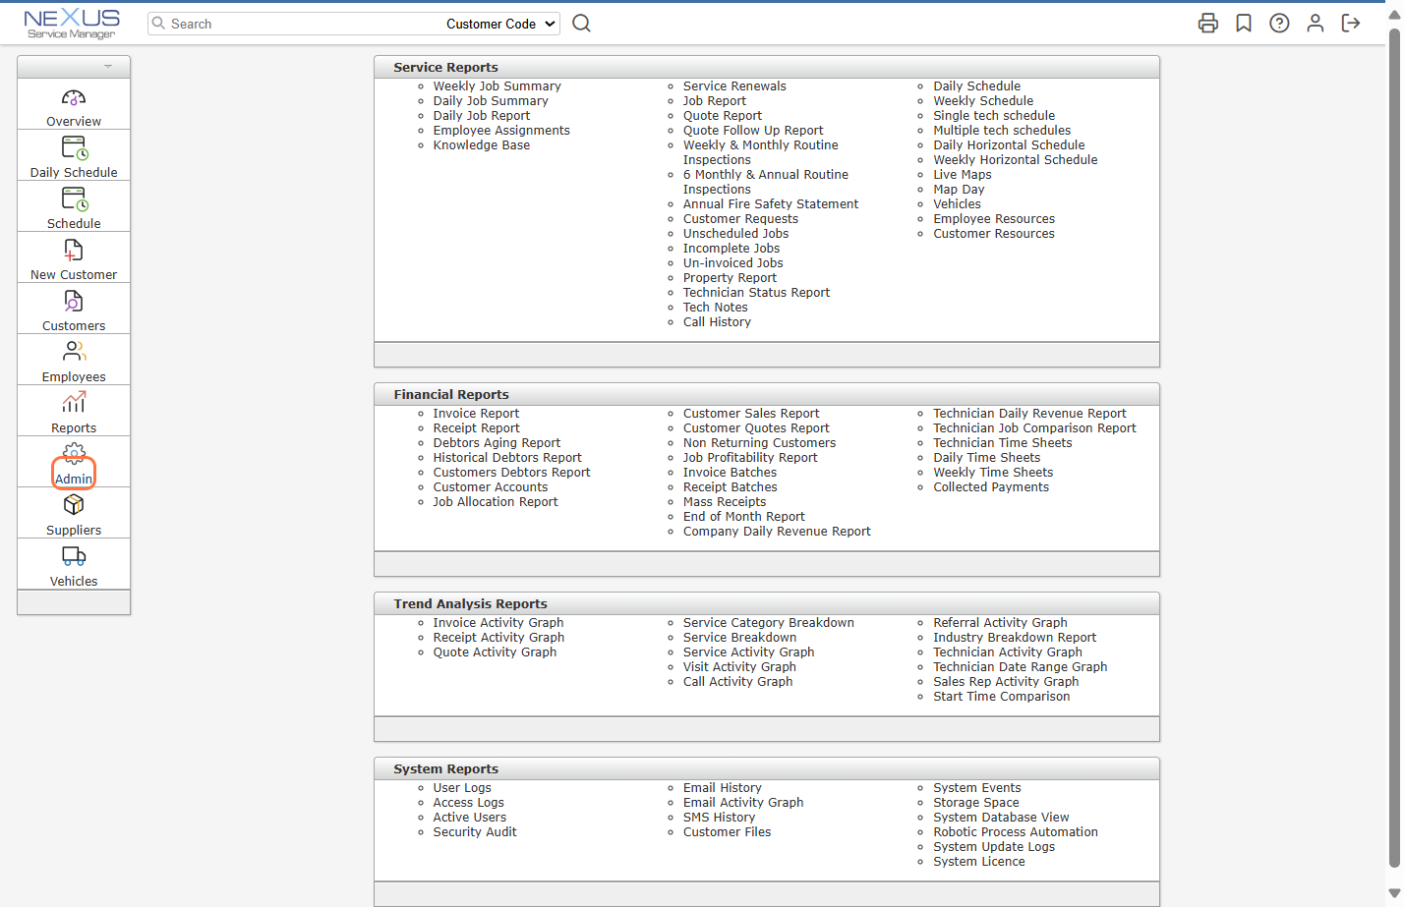
Task: Open Live Maps link
Action: tap(963, 175)
